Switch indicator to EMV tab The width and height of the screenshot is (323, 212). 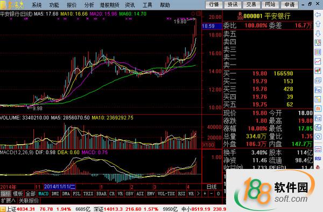(x=151, y=194)
